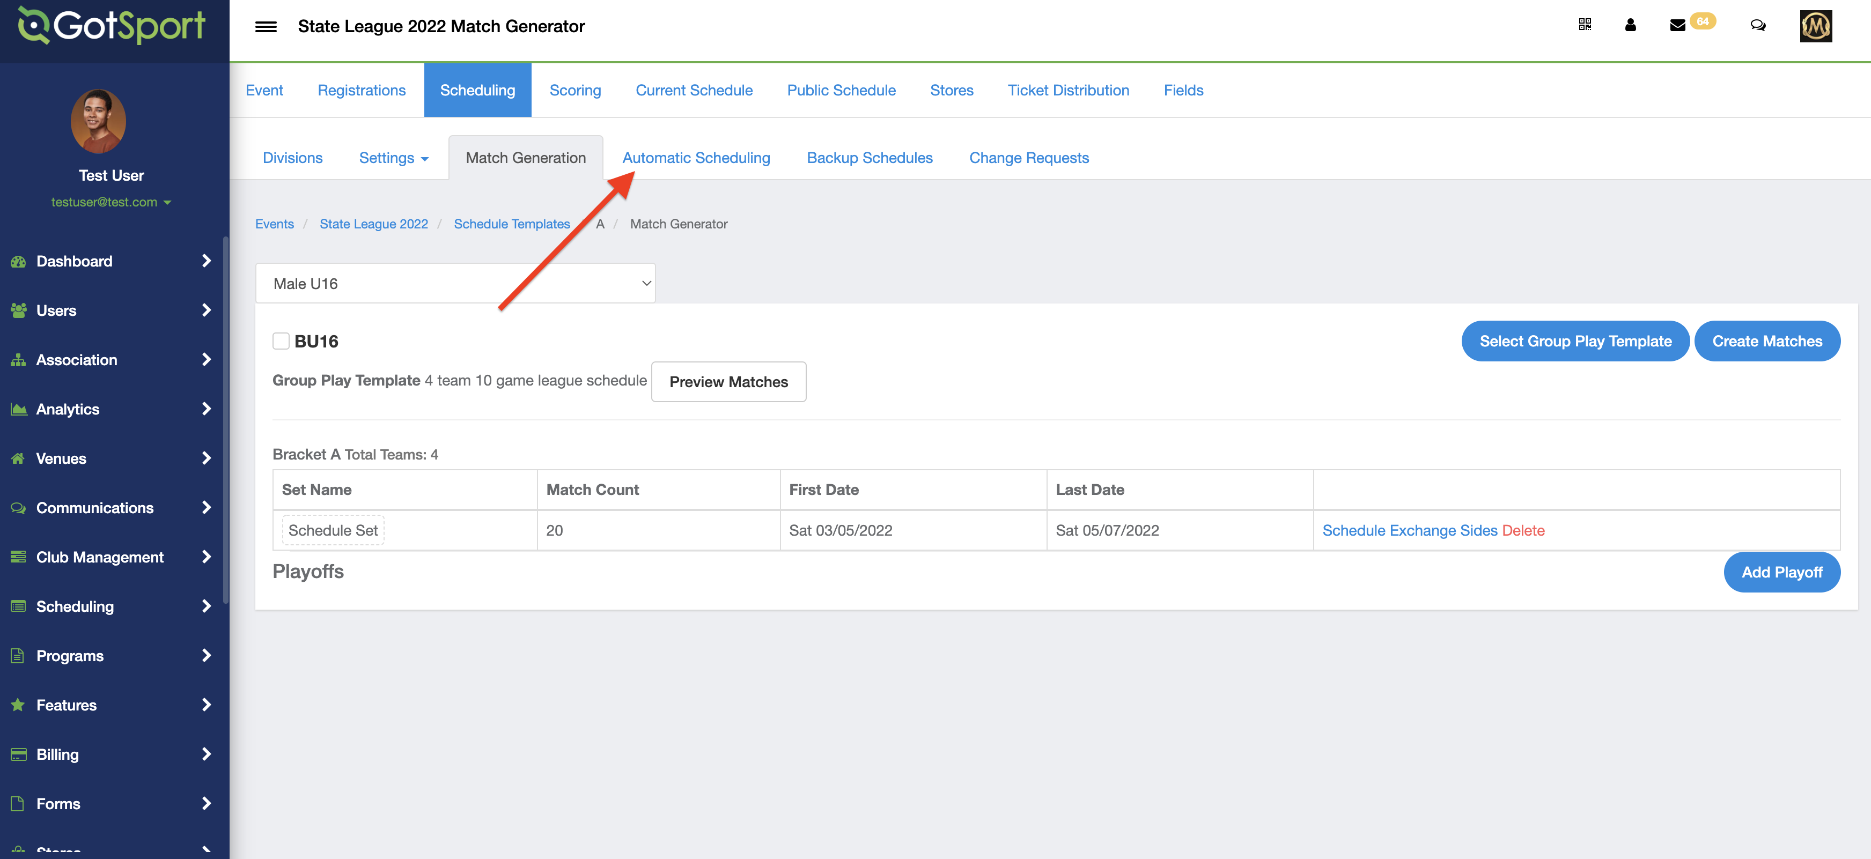
Task: Edit the Schedule Set name field
Action: coord(333,531)
